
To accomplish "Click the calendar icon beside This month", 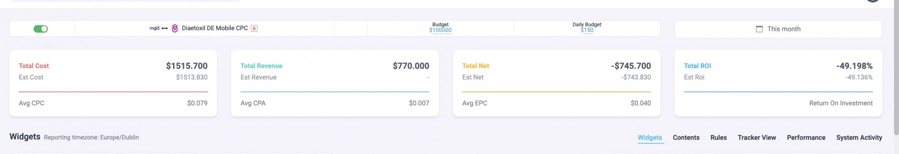I will (x=759, y=29).
